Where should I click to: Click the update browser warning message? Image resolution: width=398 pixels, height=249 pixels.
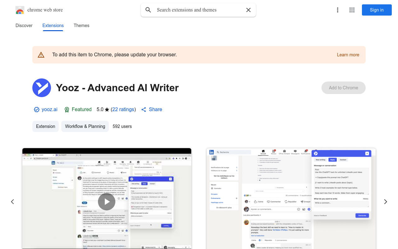coord(114,55)
